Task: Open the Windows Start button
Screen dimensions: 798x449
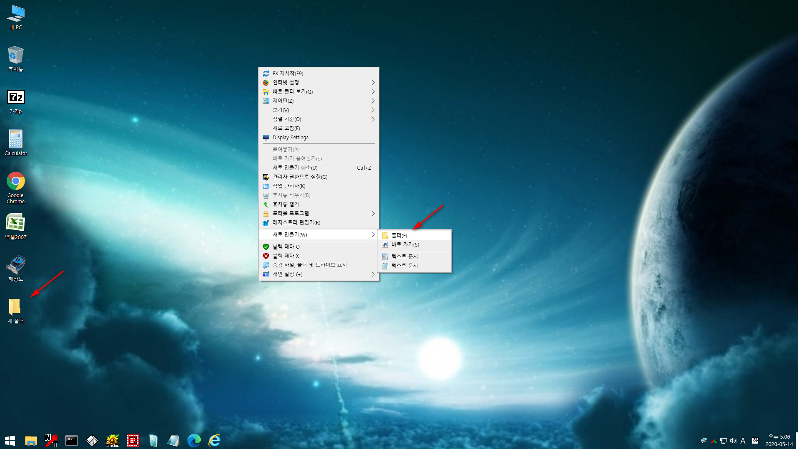Action: 10,440
